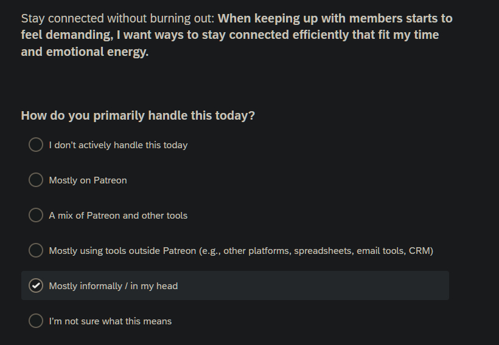This screenshot has height=345, width=499.
Task: Click the "I don't actively handle this today" label text
Action: [118, 145]
